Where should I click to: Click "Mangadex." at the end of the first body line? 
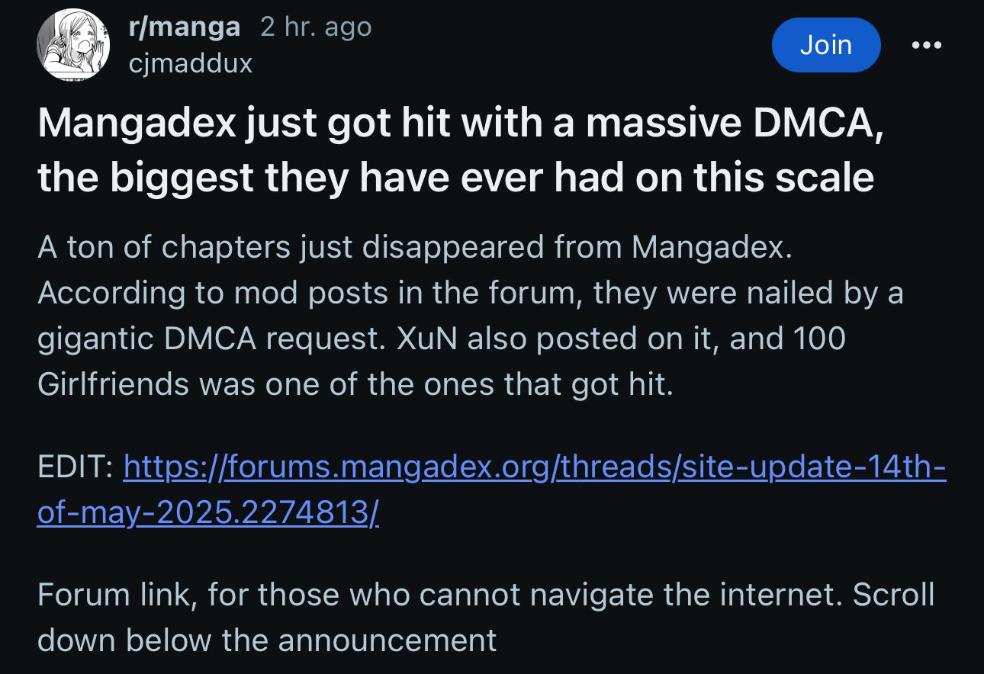click(712, 248)
